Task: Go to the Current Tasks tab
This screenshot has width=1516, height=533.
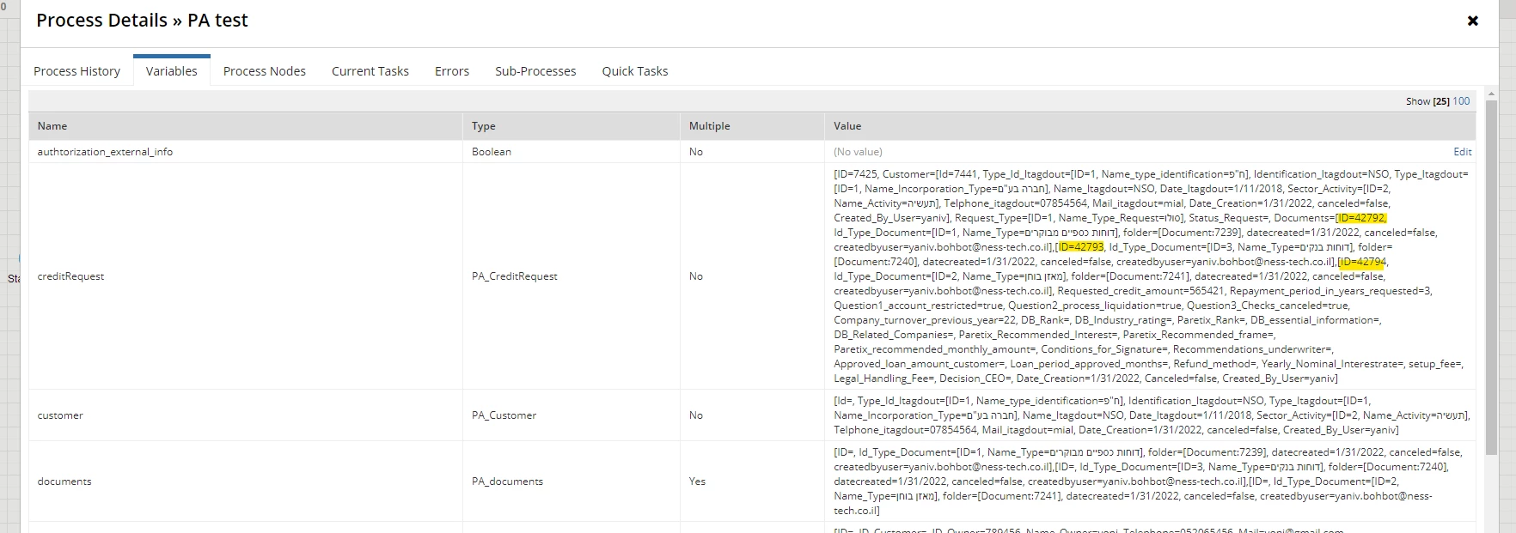Action: 370,71
